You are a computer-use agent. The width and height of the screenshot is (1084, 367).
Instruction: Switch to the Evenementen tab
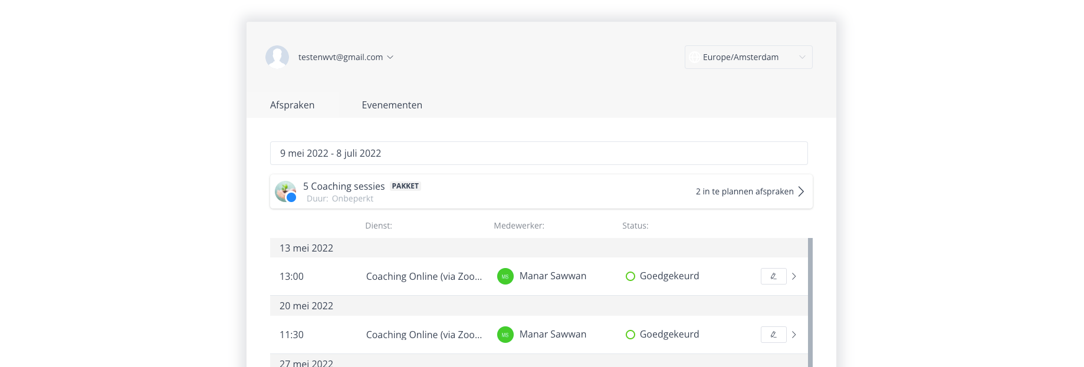(392, 105)
